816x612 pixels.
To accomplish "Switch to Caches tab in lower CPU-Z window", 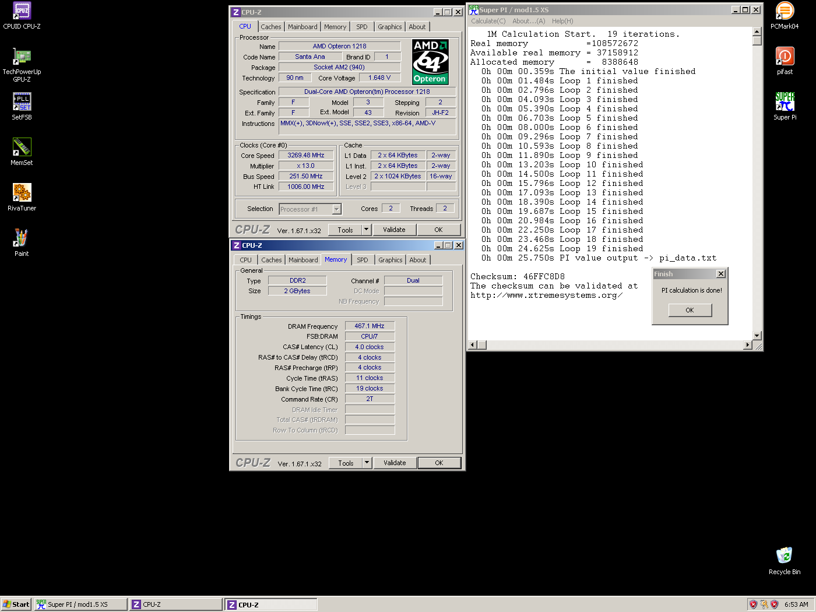I will coord(272,260).
